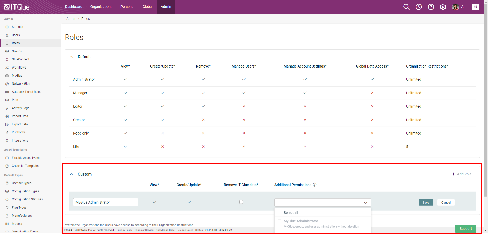
Task: Open the Release Notes footer link
Action: (185, 230)
